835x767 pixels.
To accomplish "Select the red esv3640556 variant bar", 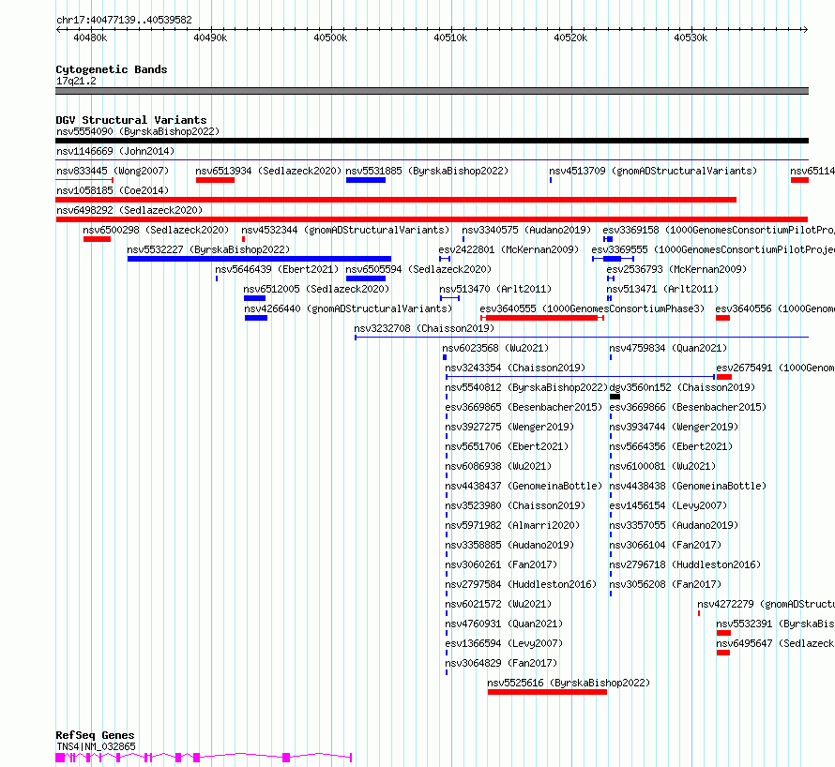I will [x=722, y=318].
